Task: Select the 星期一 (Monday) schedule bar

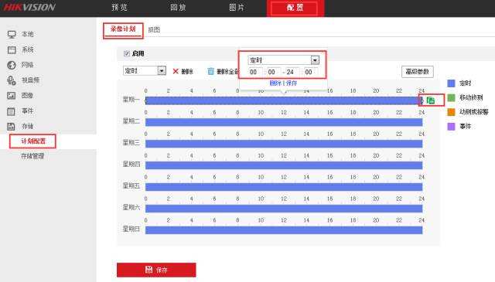Action: point(284,100)
